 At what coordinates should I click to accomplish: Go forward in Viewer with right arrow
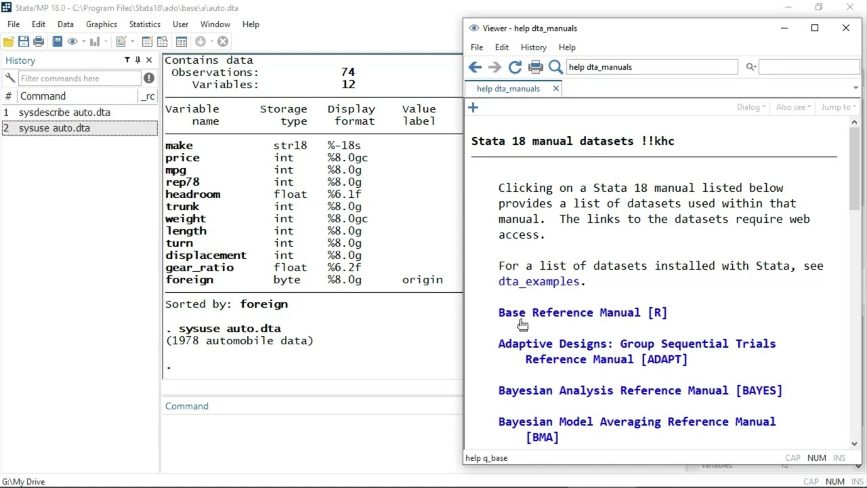(495, 66)
